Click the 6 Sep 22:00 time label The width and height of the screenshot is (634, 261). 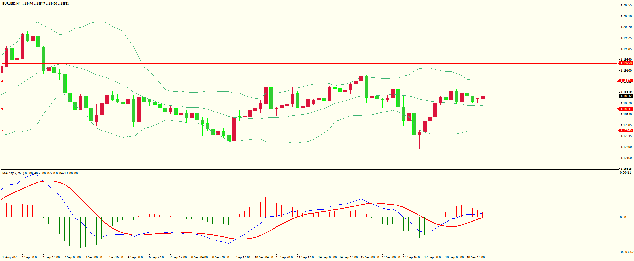(x=157, y=257)
